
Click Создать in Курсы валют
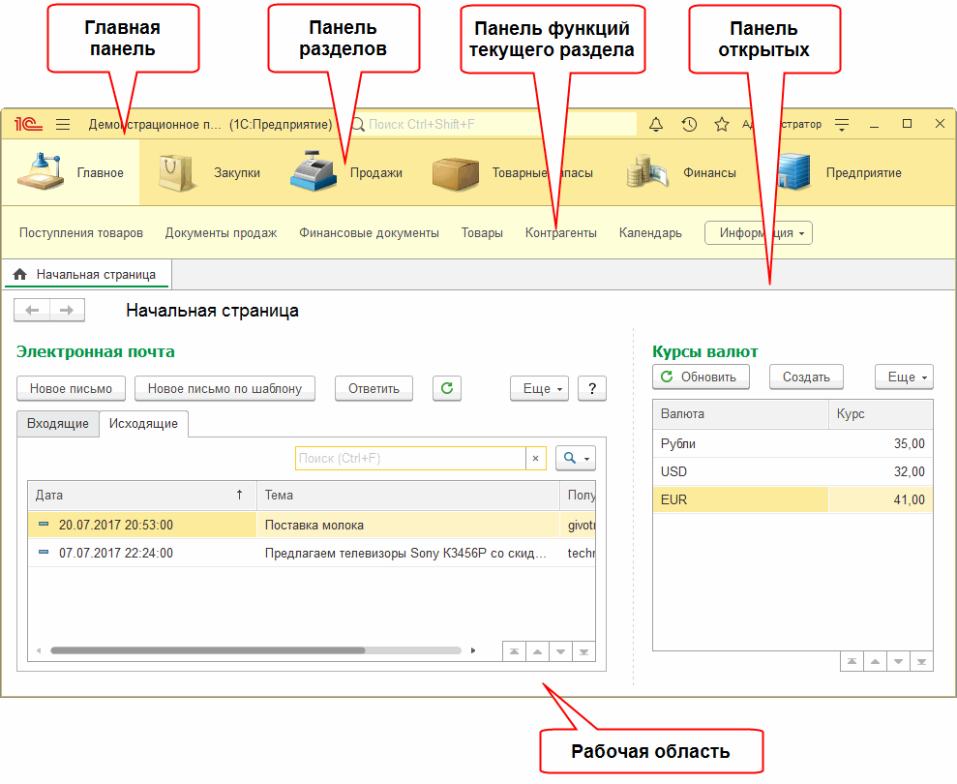click(x=806, y=377)
